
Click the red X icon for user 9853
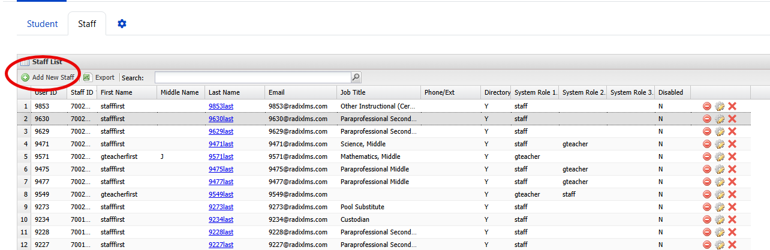click(732, 106)
